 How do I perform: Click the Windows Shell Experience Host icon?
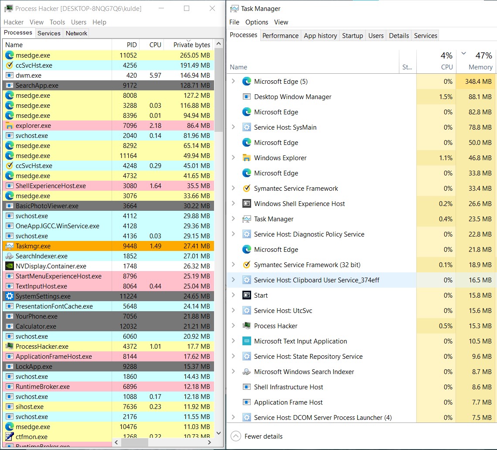pos(247,204)
